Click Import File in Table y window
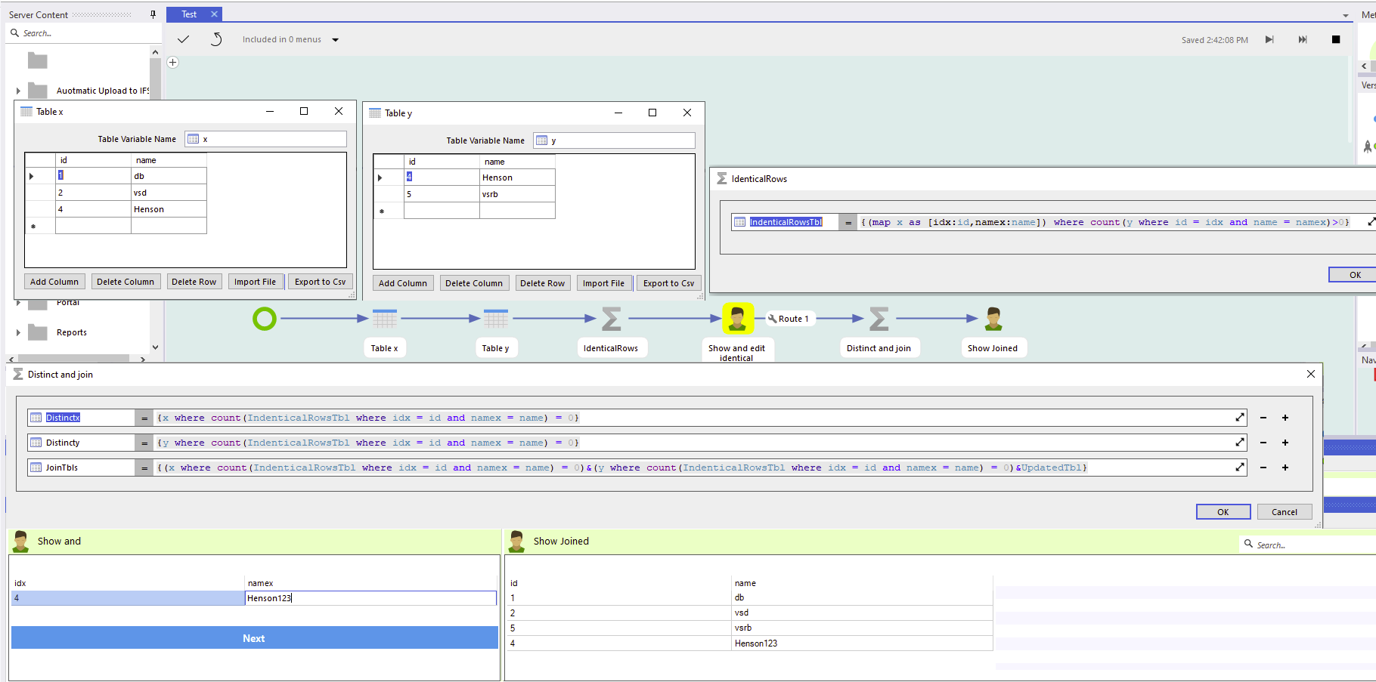This screenshot has width=1376, height=682. (604, 283)
